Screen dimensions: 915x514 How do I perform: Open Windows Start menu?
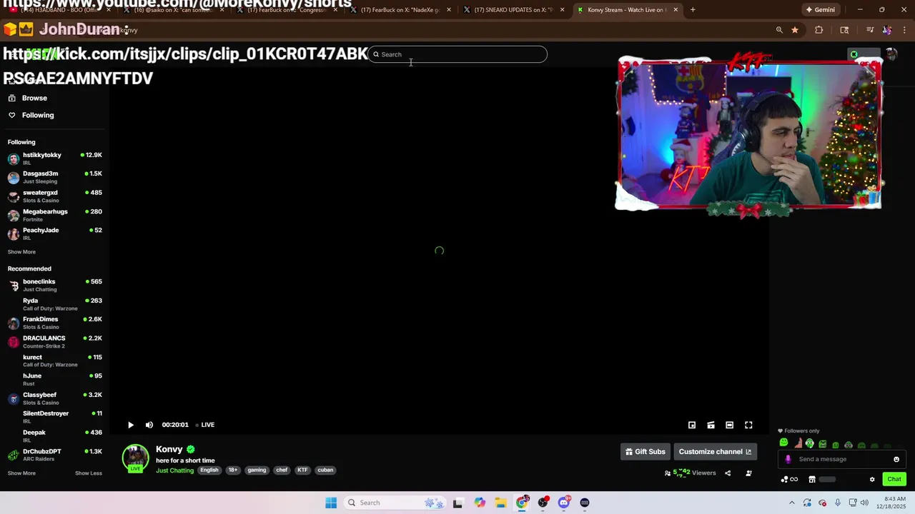point(331,503)
